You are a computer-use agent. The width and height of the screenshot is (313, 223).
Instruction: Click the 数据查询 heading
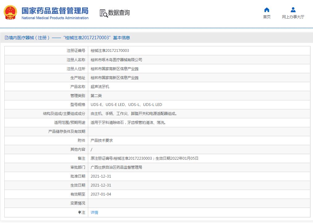click(x=119, y=13)
